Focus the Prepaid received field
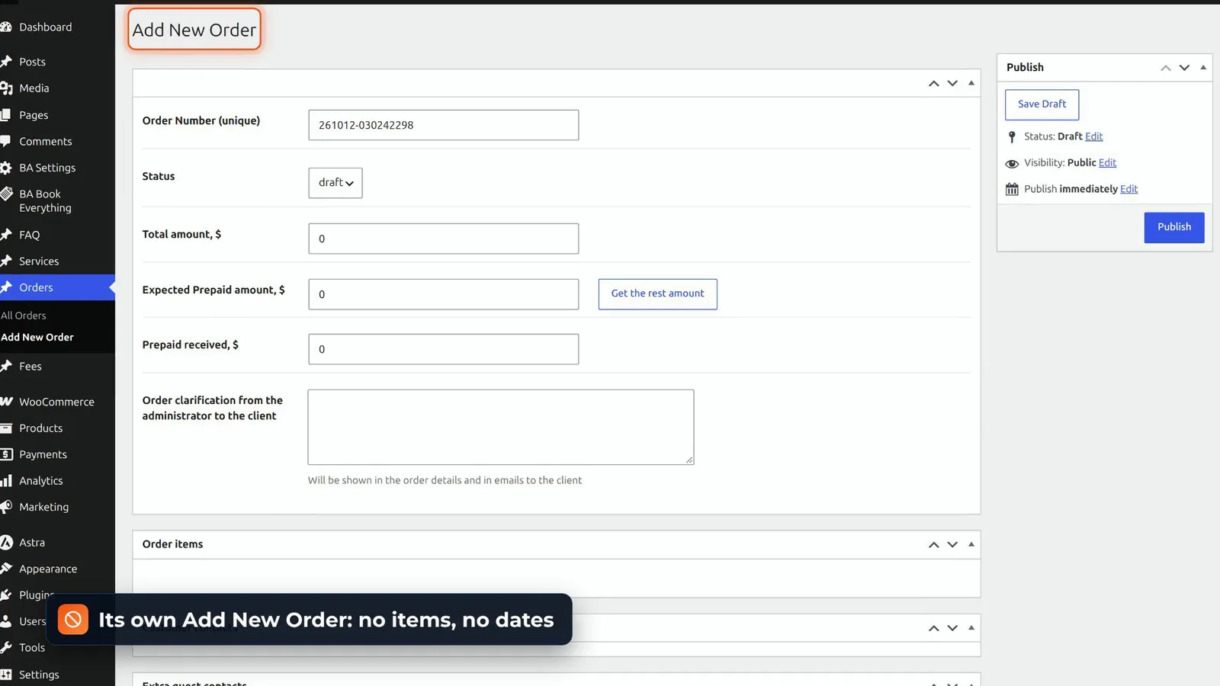Image resolution: width=1220 pixels, height=686 pixels. (x=444, y=349)
